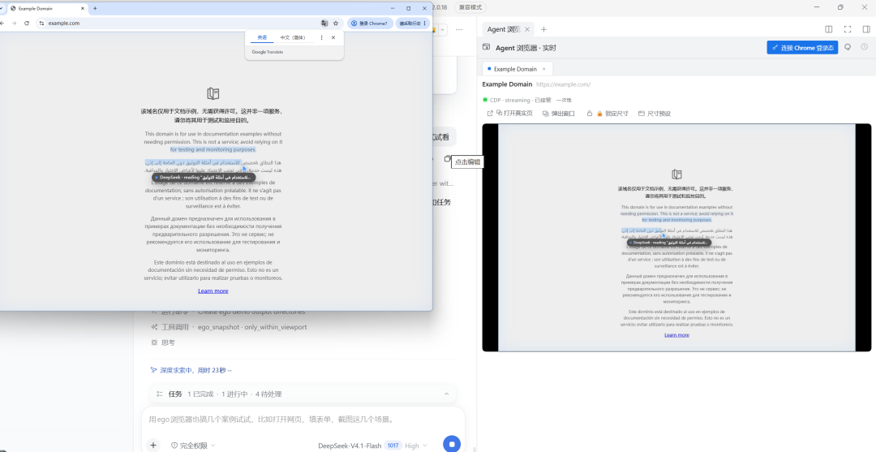Close the Example Domain Chrome tab
Image resolution: width=876 pixels, height=452 pixels.
click(x=83, y=8)
